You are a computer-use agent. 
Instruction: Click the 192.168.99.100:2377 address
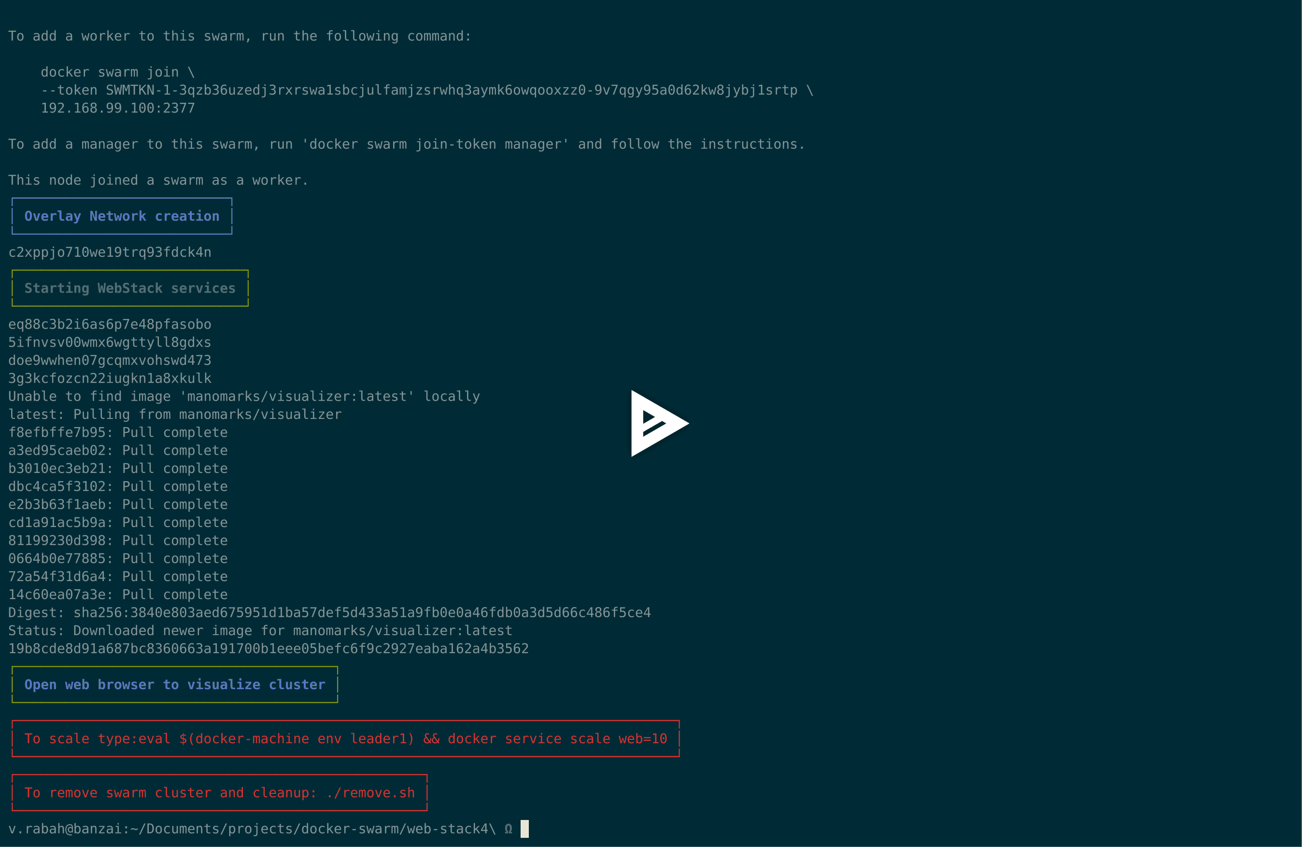118,108
